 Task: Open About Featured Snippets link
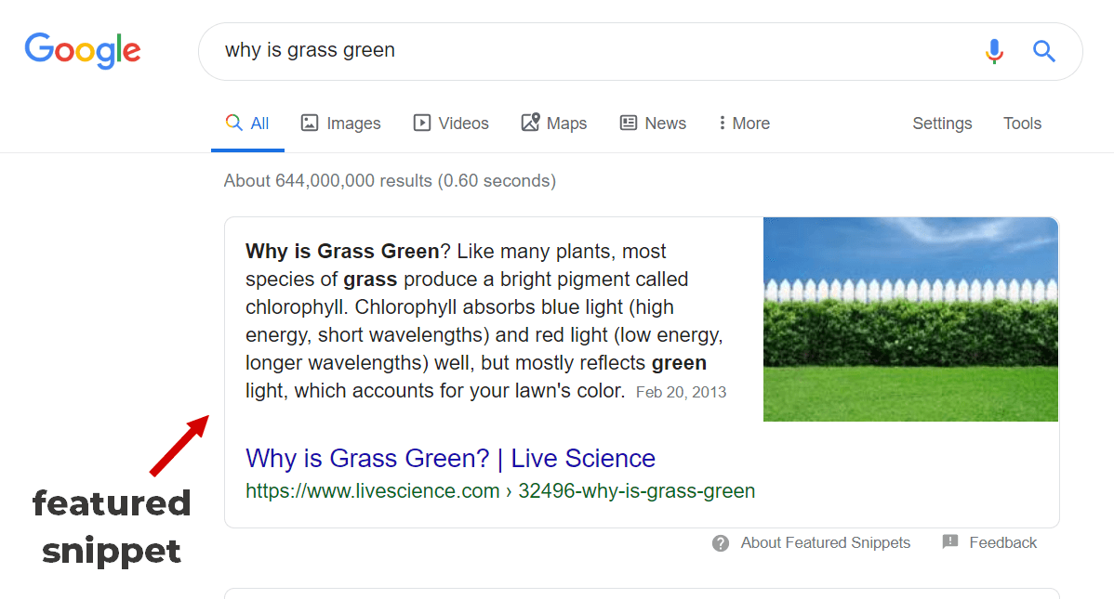tap(826, 543)
